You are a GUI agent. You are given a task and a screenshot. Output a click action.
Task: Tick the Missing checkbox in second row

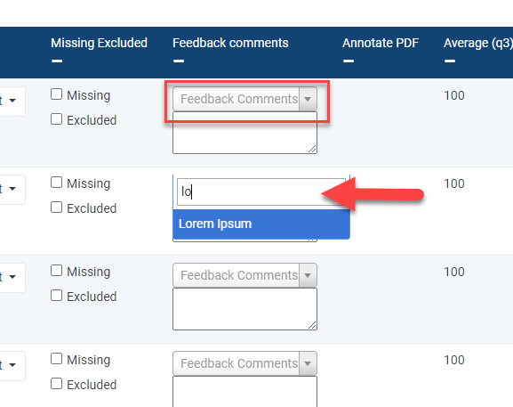click(56, 183)
